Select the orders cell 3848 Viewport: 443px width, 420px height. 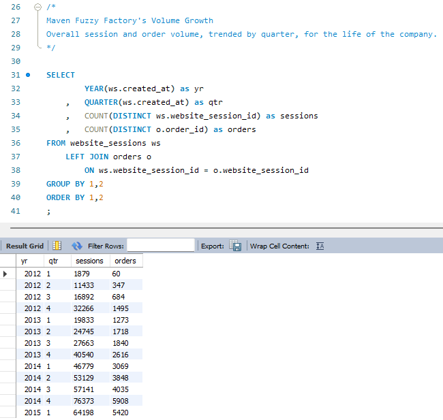126,378
